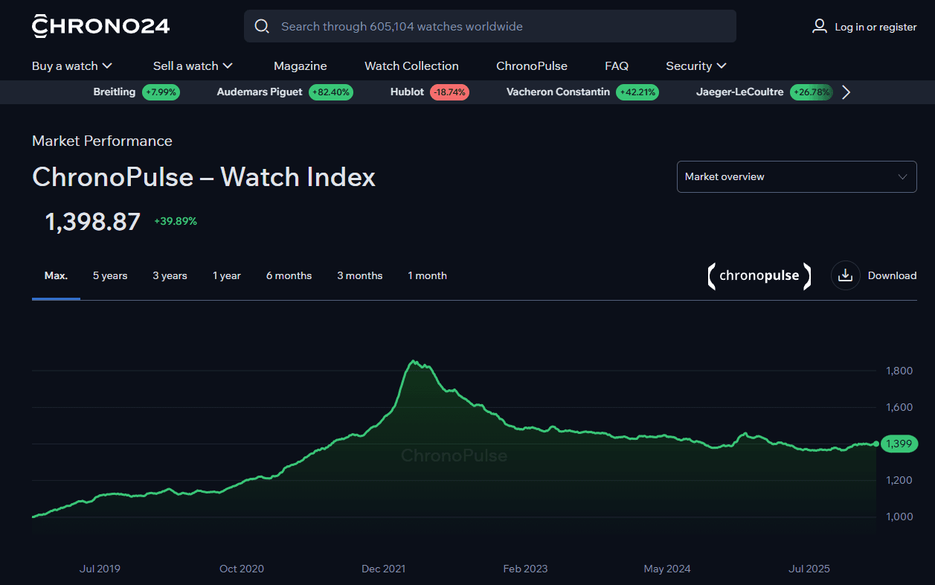The height and width of the screenshot is (585, 935).
Task: Expand the Buy a watch menu
Action: tap(72, 66)
